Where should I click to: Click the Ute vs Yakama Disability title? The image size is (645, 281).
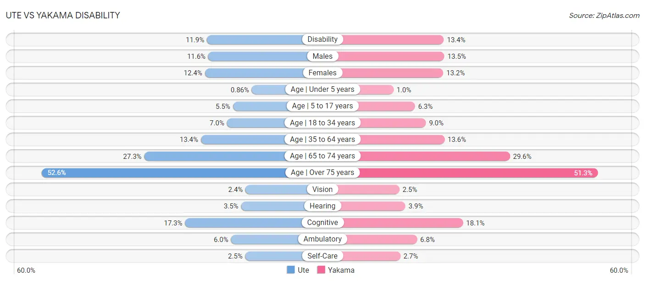pos(63,15)
